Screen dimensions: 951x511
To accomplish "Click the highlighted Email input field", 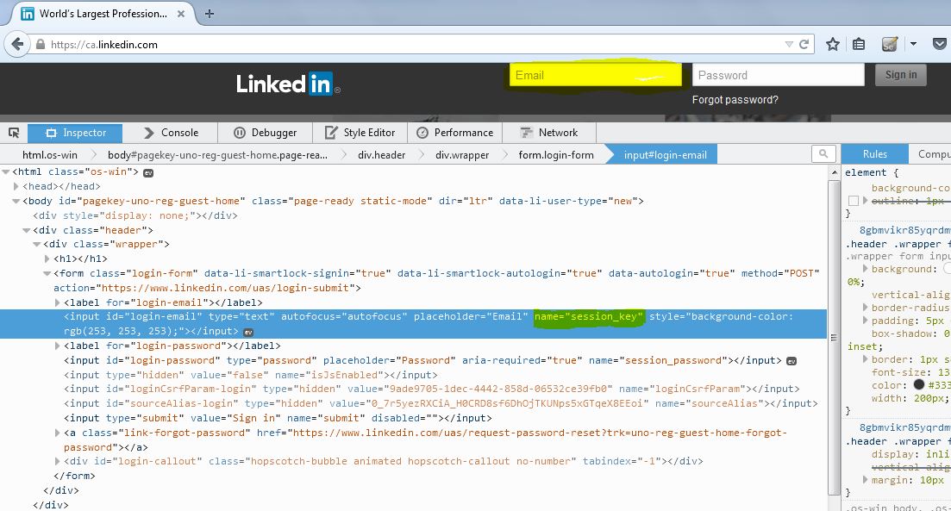I will [x=595, y=75].
